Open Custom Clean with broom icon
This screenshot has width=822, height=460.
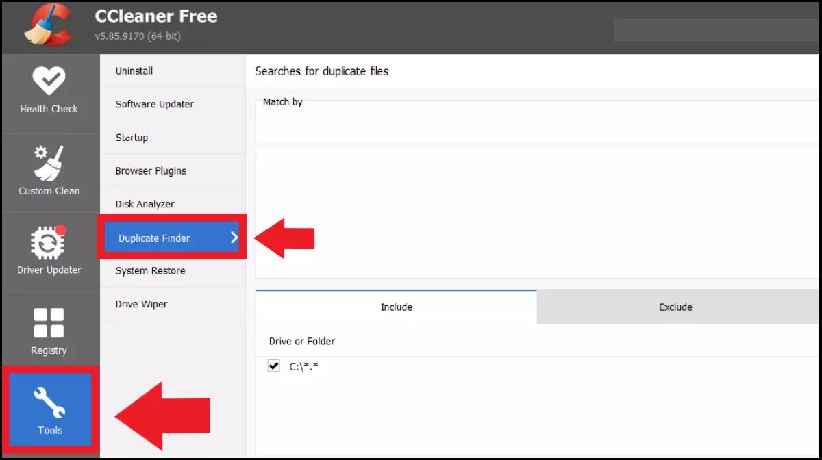point(49,171)
